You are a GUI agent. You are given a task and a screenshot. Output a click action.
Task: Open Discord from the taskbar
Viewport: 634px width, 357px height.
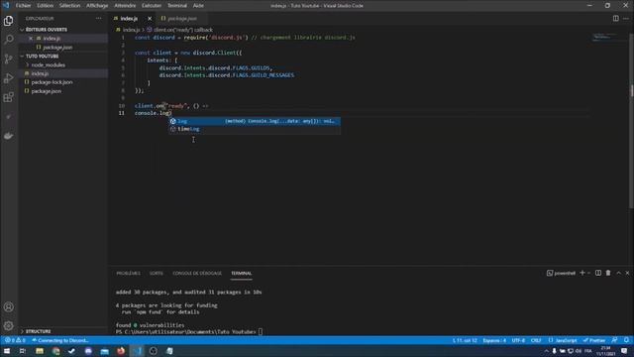88,351
